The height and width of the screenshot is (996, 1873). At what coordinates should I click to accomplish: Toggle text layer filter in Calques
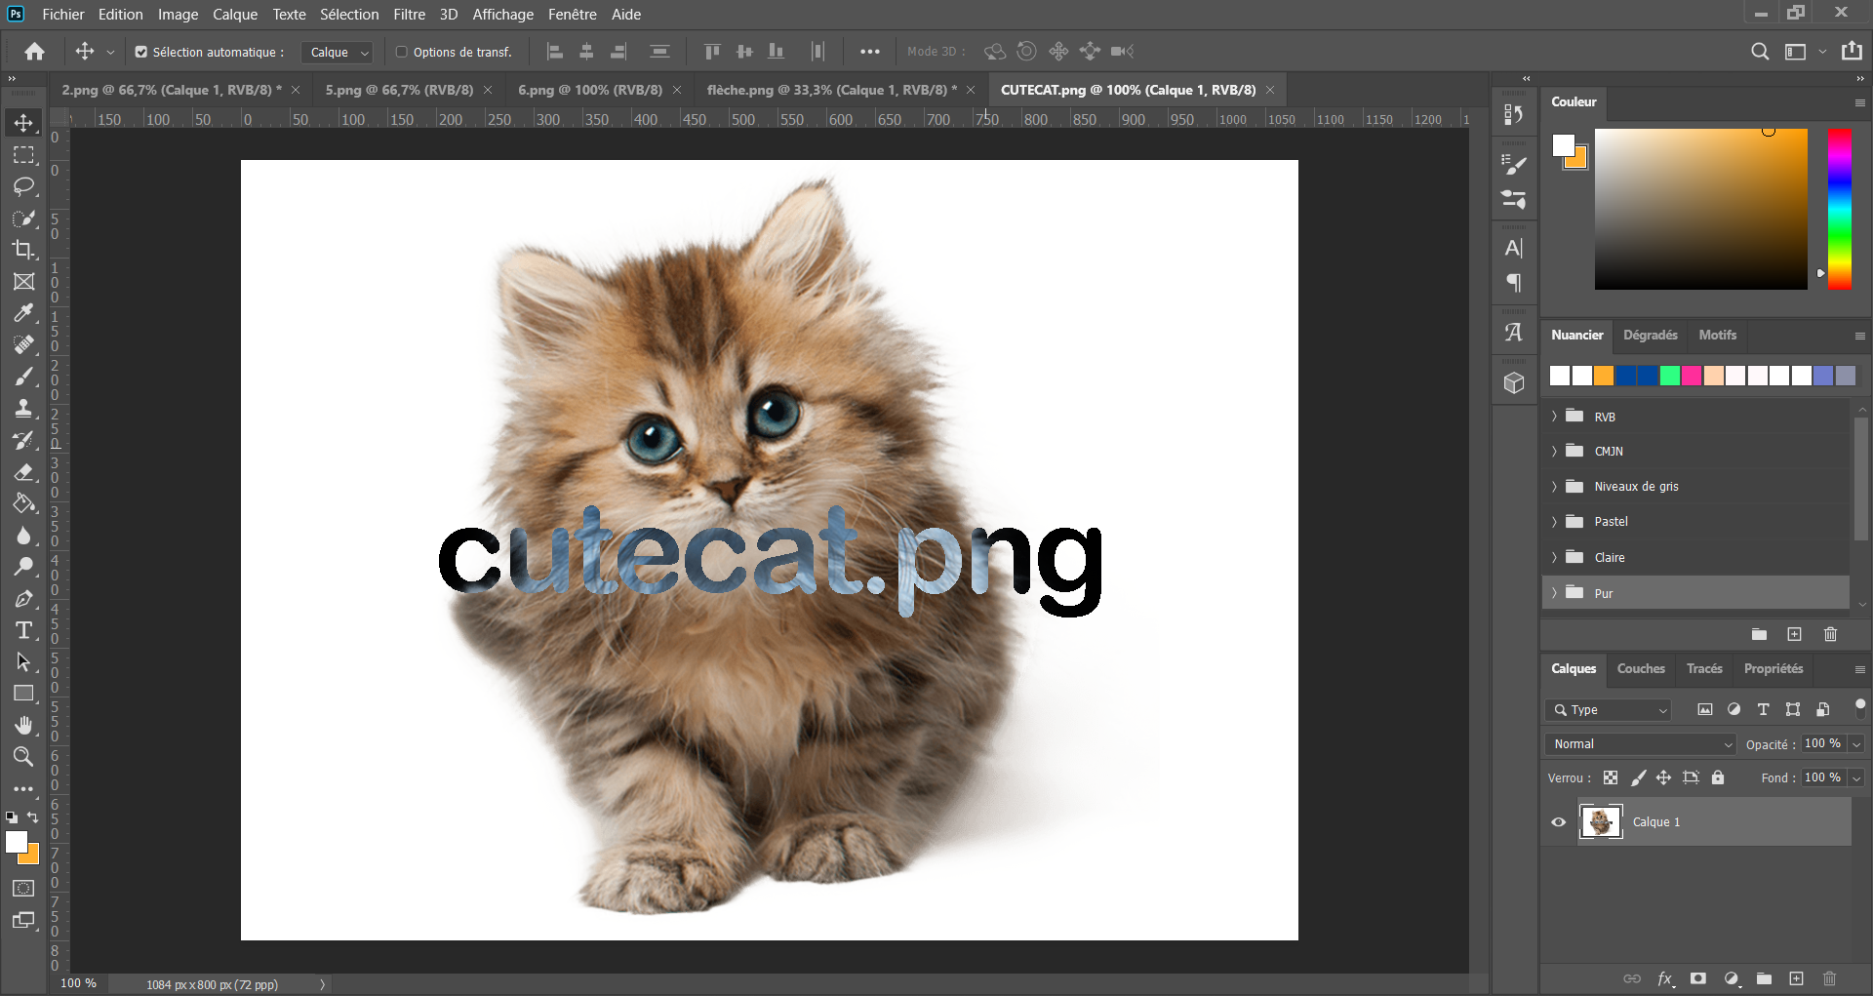pyautogui.click(x=1763, y=709)
